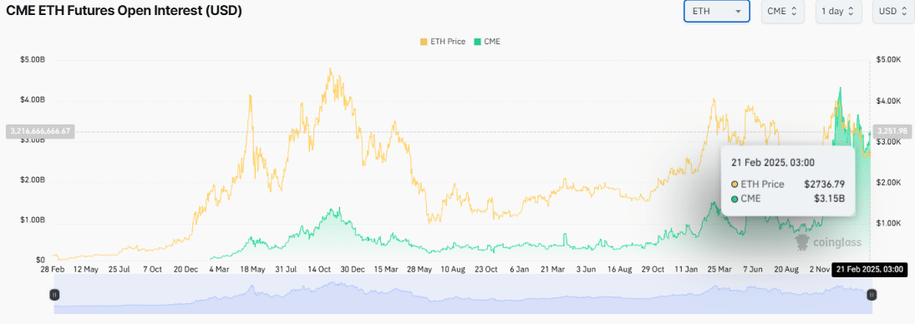
Task: Click the 28 May date label
Action: [419, 269]
